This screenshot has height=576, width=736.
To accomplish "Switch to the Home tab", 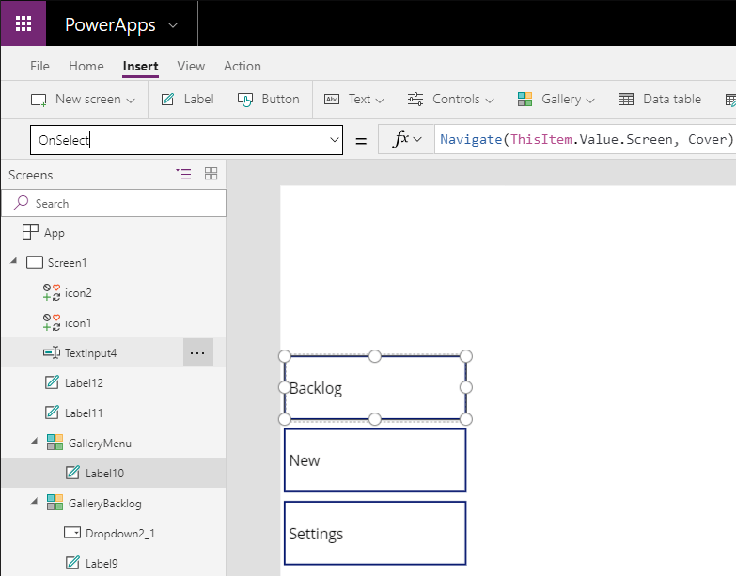I will coord(86,66).
